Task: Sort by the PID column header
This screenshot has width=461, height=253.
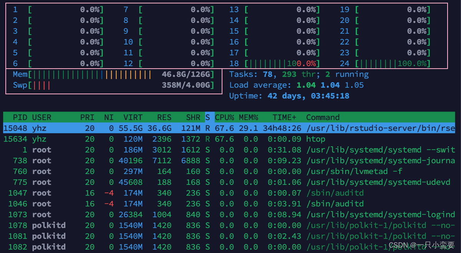Action: point(20,117)
